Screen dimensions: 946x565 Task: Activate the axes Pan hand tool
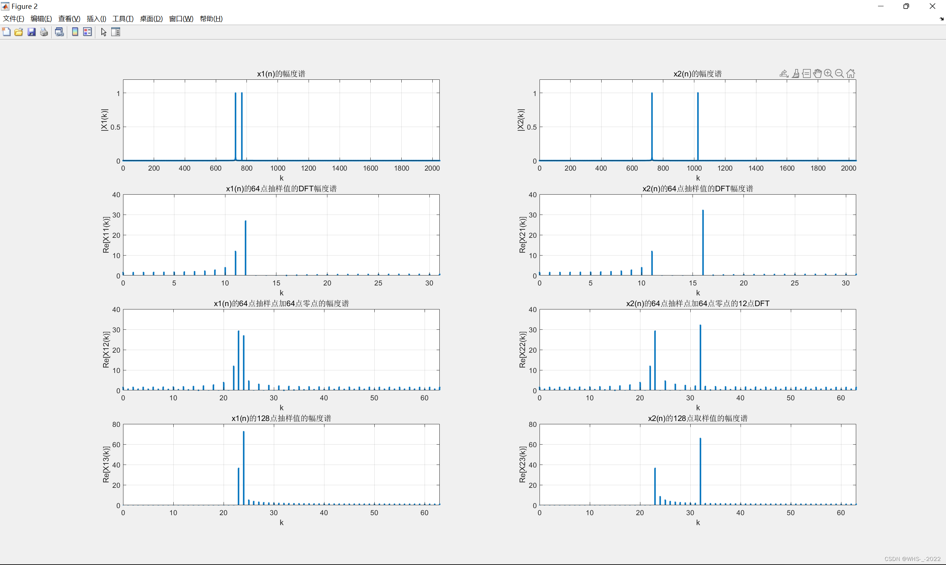[817, 73]
